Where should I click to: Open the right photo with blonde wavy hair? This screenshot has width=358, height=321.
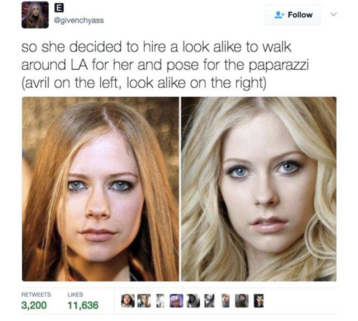point(258,189)
